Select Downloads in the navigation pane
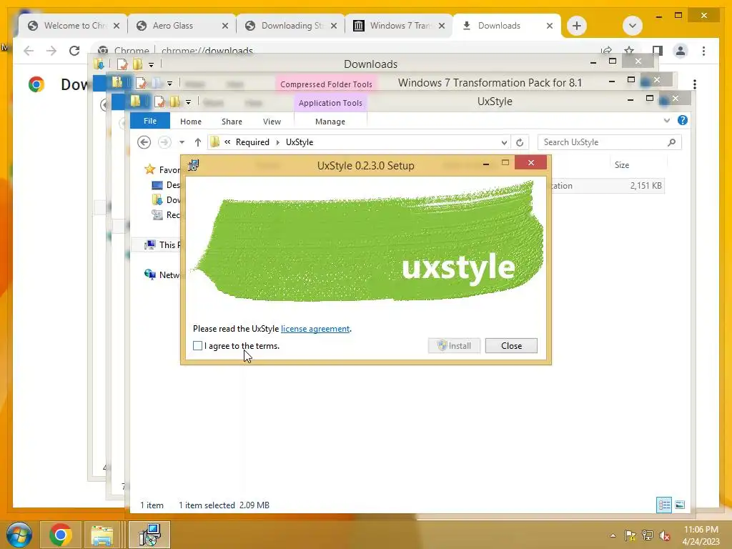Viewport: 732px width, 549px height. click(166, 200)
